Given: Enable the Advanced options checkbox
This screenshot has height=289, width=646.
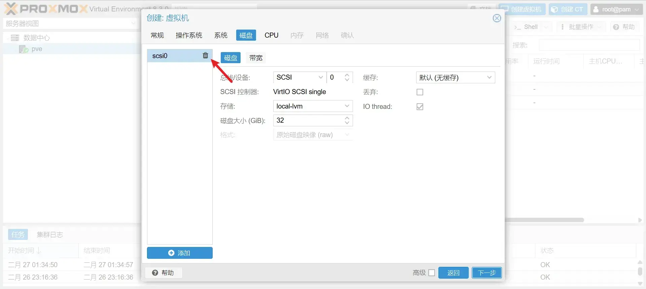Looking at the screenshot, I should tap(432, 273).
